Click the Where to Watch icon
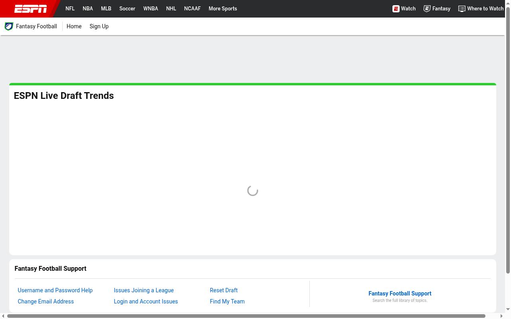 (462, 8)
